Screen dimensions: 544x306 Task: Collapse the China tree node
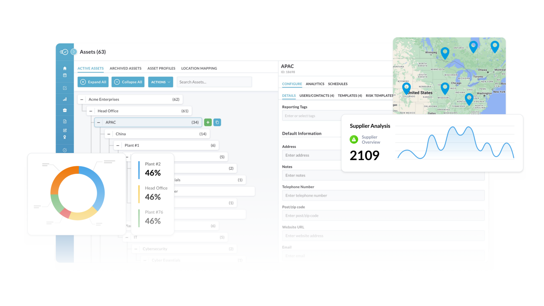[109, 133]
